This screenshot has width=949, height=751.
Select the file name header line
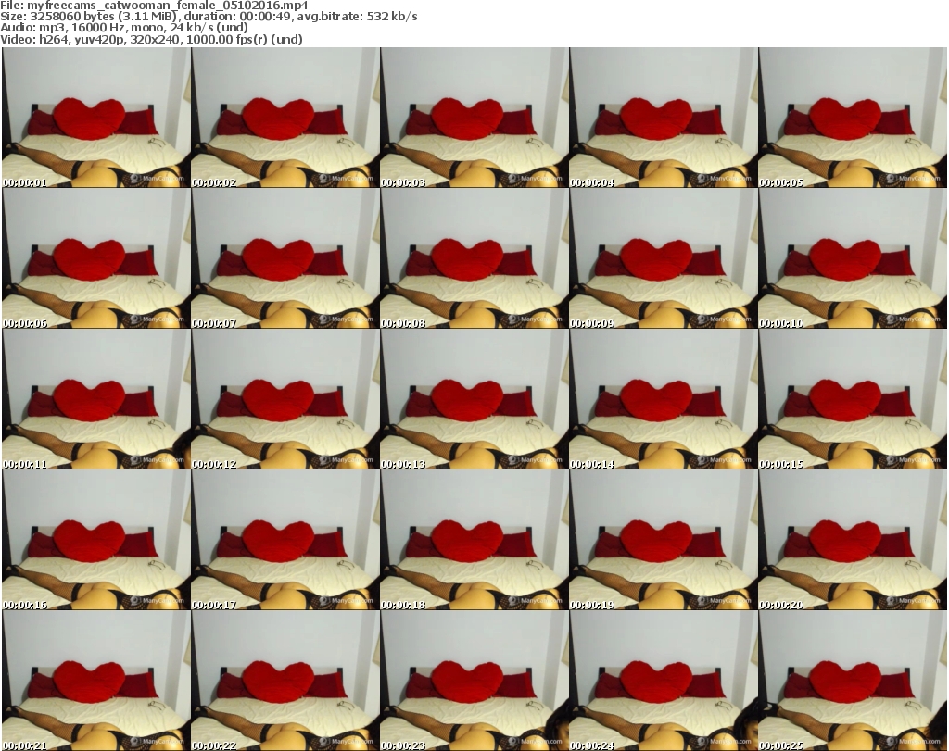(x=154, y=5)
